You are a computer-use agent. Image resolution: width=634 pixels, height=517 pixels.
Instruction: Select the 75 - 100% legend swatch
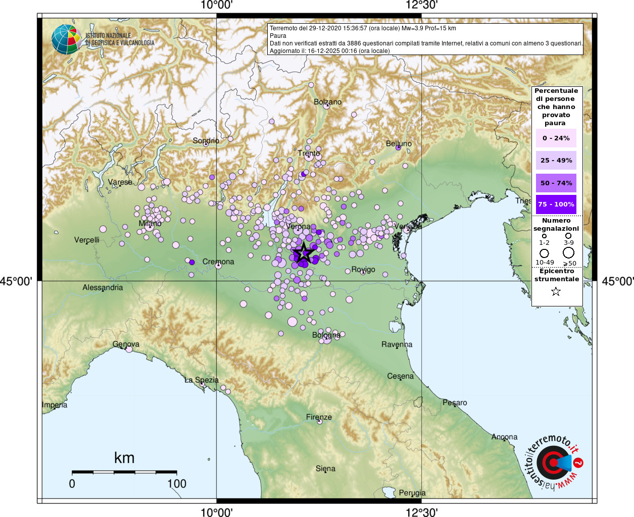(x=556, y=204)
